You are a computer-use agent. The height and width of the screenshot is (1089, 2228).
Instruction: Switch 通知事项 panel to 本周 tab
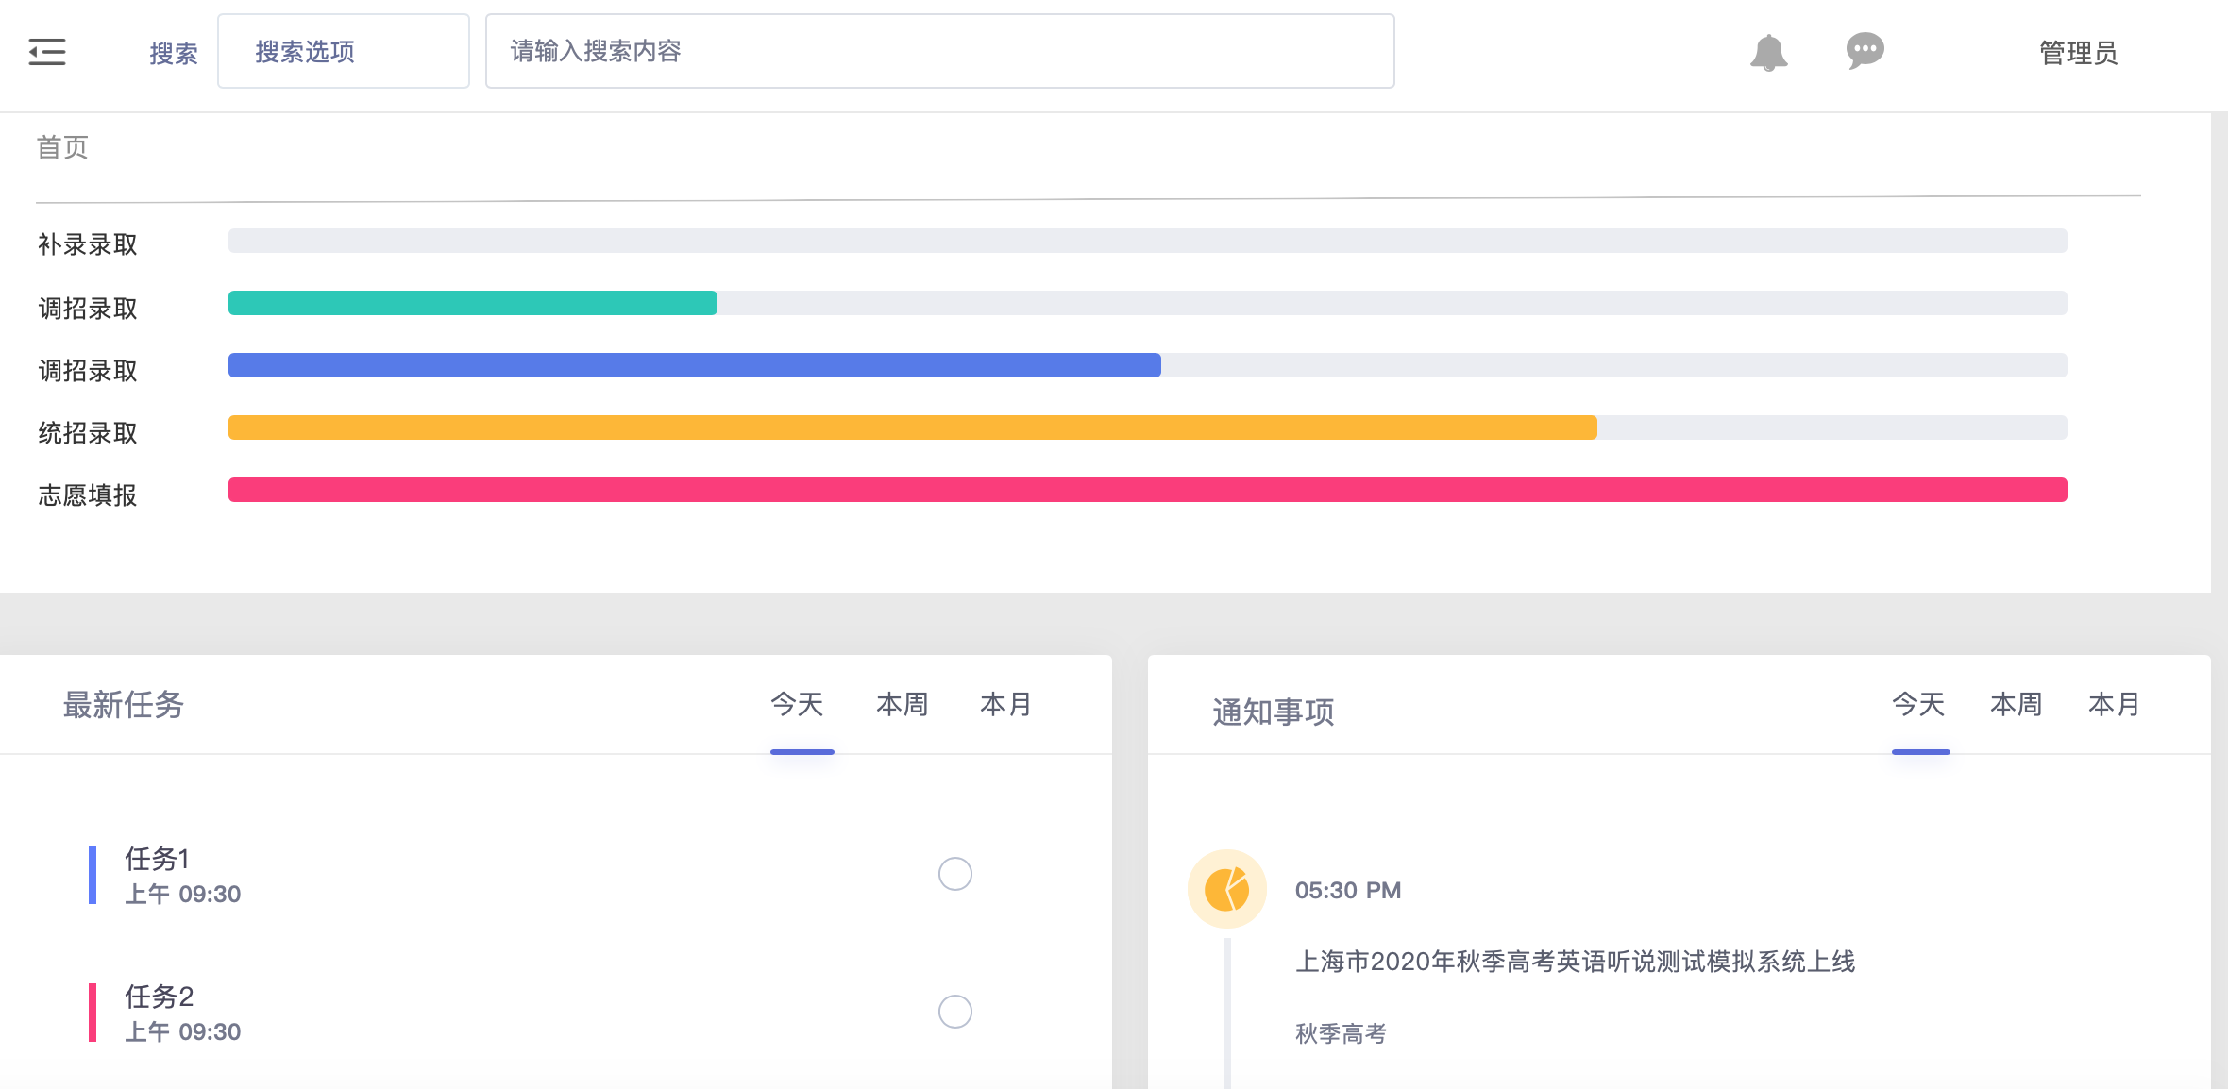(x=2016, y=705)
